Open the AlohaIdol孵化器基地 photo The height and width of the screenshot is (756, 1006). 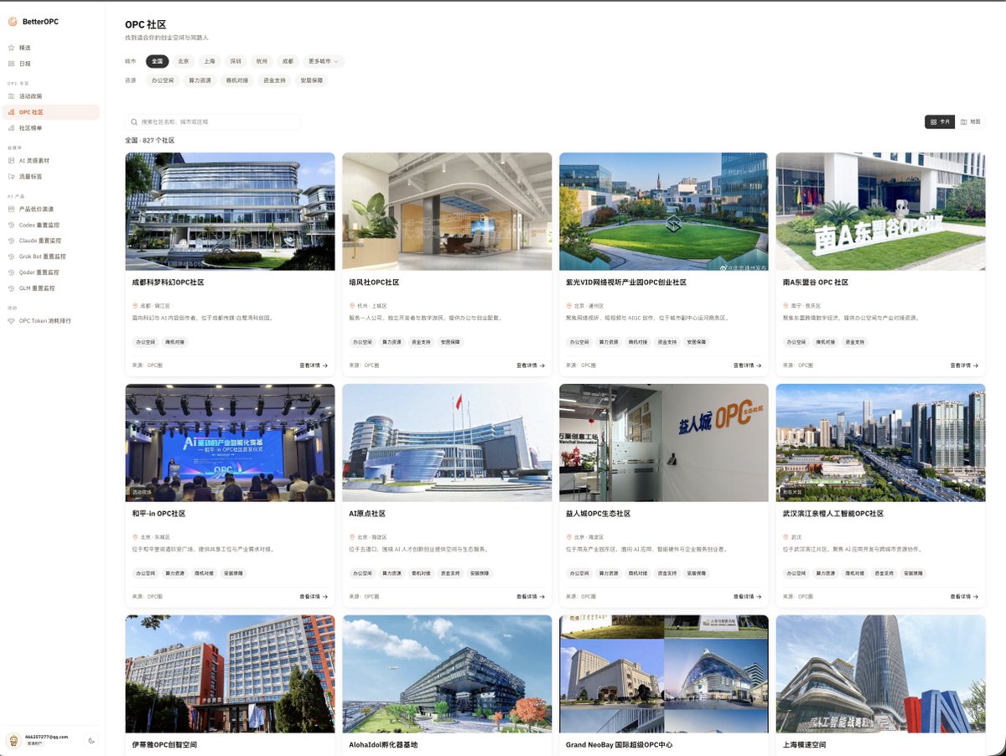(x=447, y=674)
